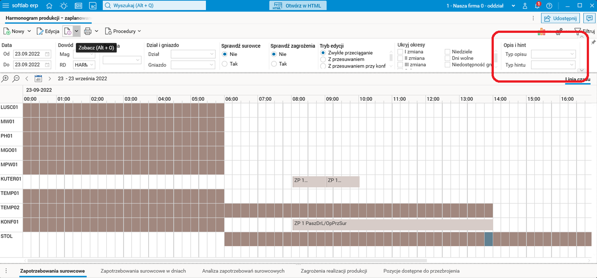The image size is (597, 278).
Task: Check the Niedziele checkbox
Action: click(x=448, y=52)
